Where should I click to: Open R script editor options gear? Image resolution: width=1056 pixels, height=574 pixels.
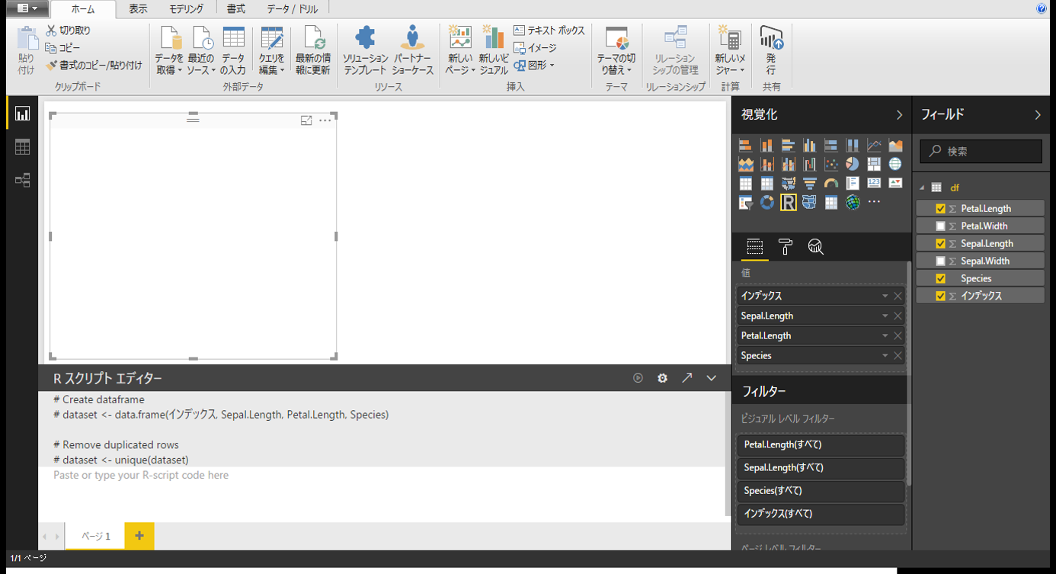[662, 377]
